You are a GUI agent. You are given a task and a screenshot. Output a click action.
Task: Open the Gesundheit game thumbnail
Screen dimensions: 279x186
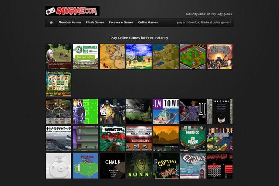point(193,166)
